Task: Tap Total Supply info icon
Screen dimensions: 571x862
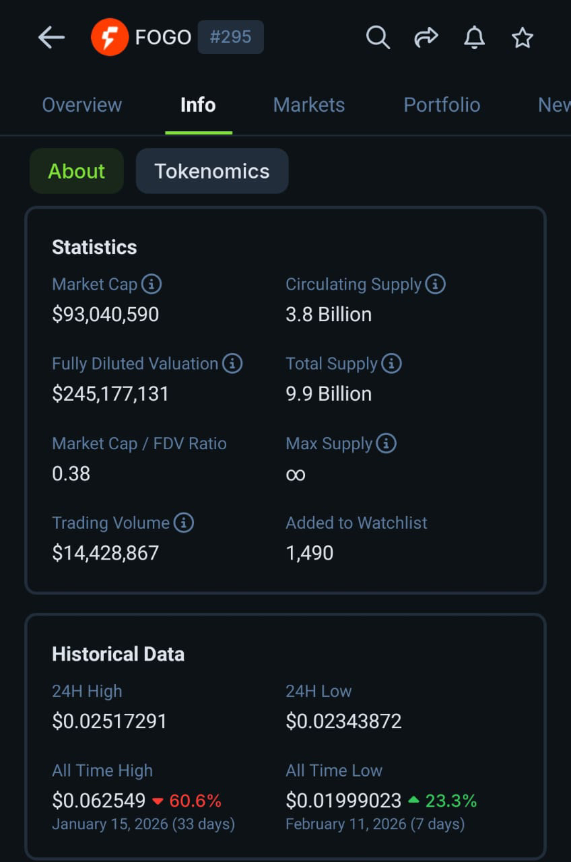Action: click(x=391, y=364)
